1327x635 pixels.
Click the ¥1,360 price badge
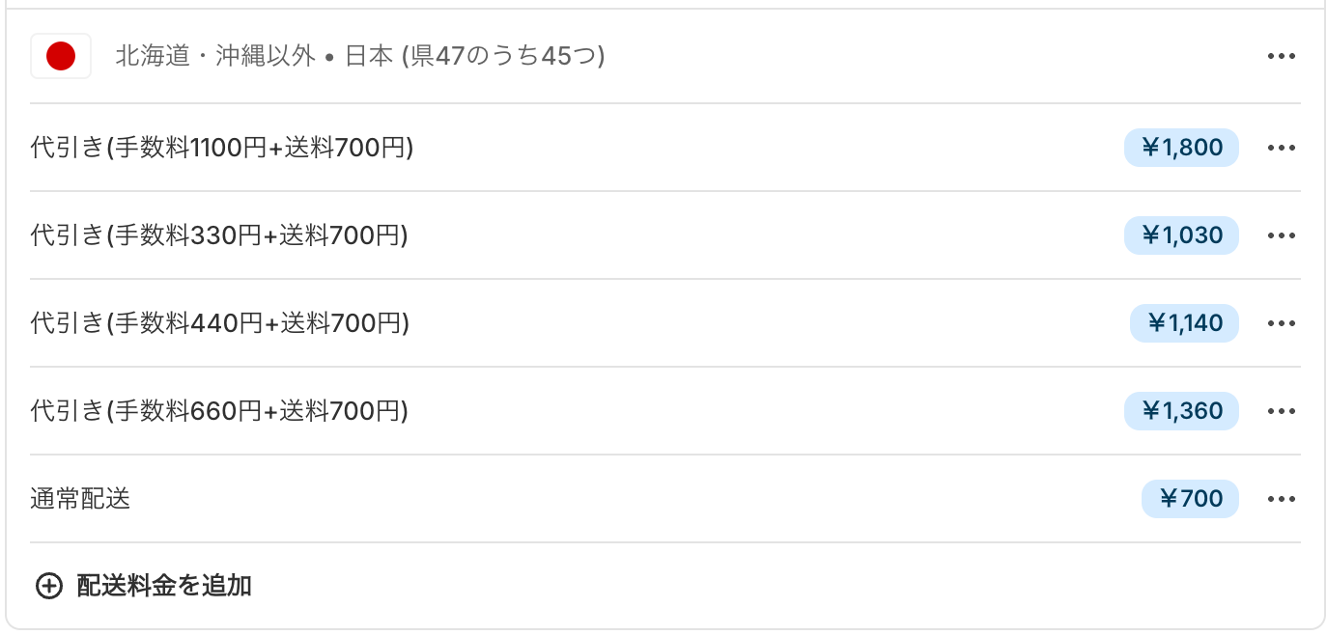point(1181,411)
